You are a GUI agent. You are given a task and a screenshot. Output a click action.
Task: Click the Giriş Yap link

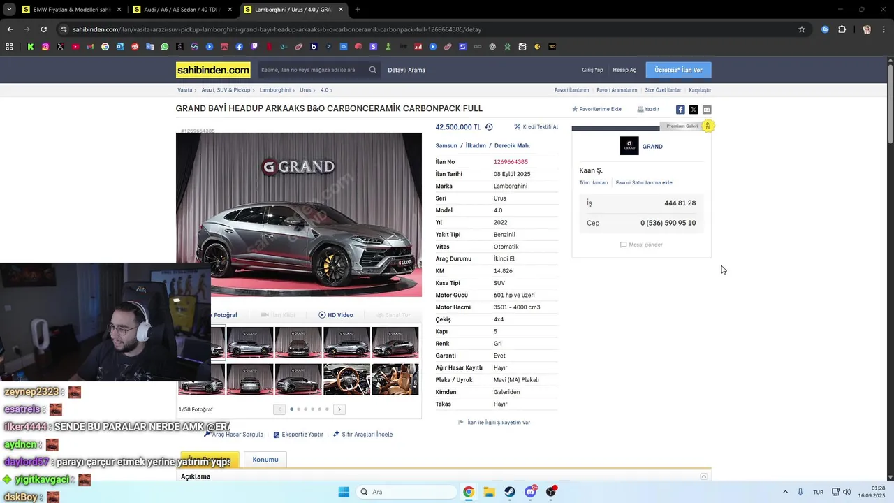592,70
